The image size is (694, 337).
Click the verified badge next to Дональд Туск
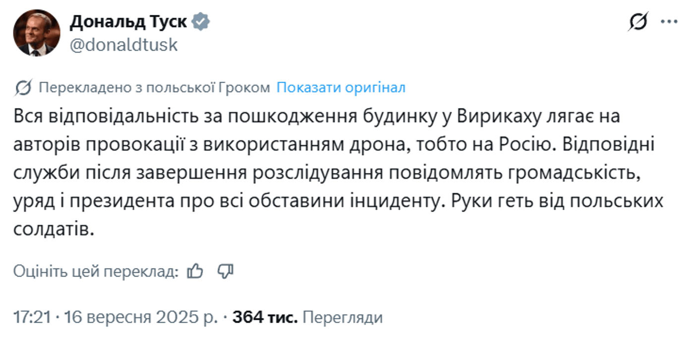200,21
